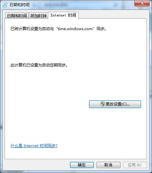
Task: Open the 附加时钟 tab
Action: point(38,16)
